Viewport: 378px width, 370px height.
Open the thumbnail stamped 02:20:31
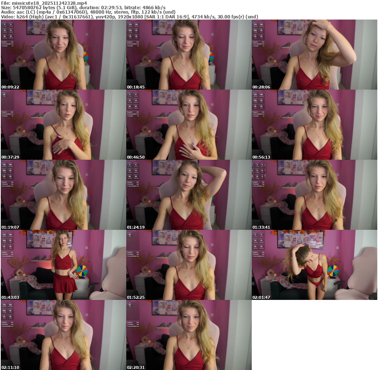pos(189,335)
